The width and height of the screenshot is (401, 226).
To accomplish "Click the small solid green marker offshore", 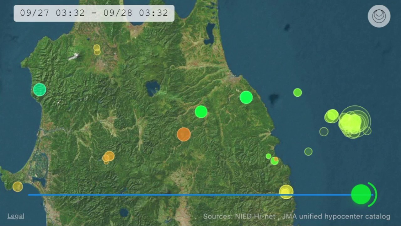I will 297,92.
